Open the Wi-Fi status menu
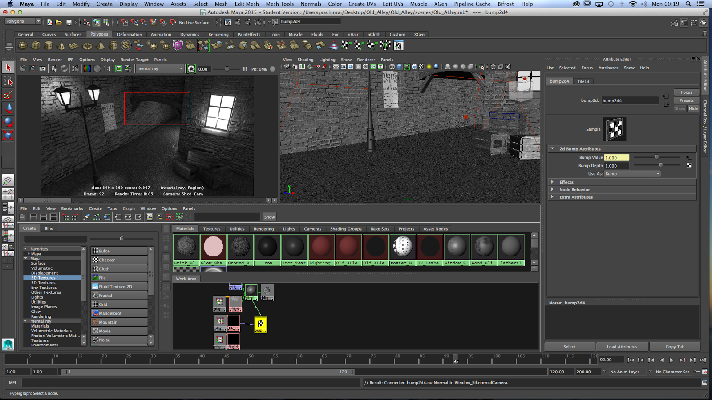 point(633,4)
